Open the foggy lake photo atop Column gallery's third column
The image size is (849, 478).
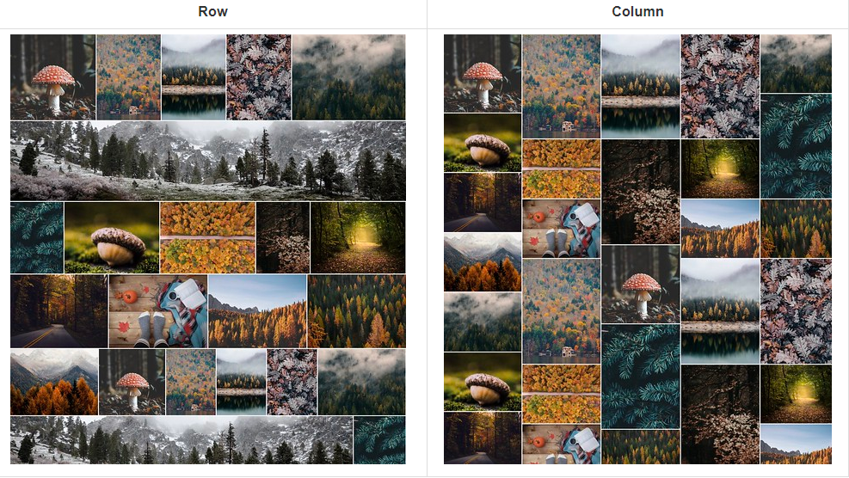point(641,87)
